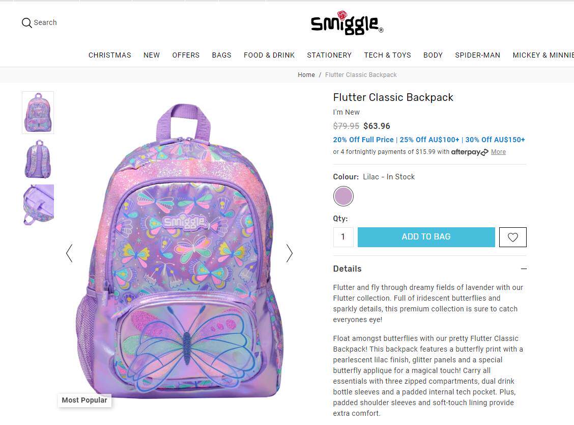Show previous product image arrow
This screenshot has height=425, width=574.
69,253
